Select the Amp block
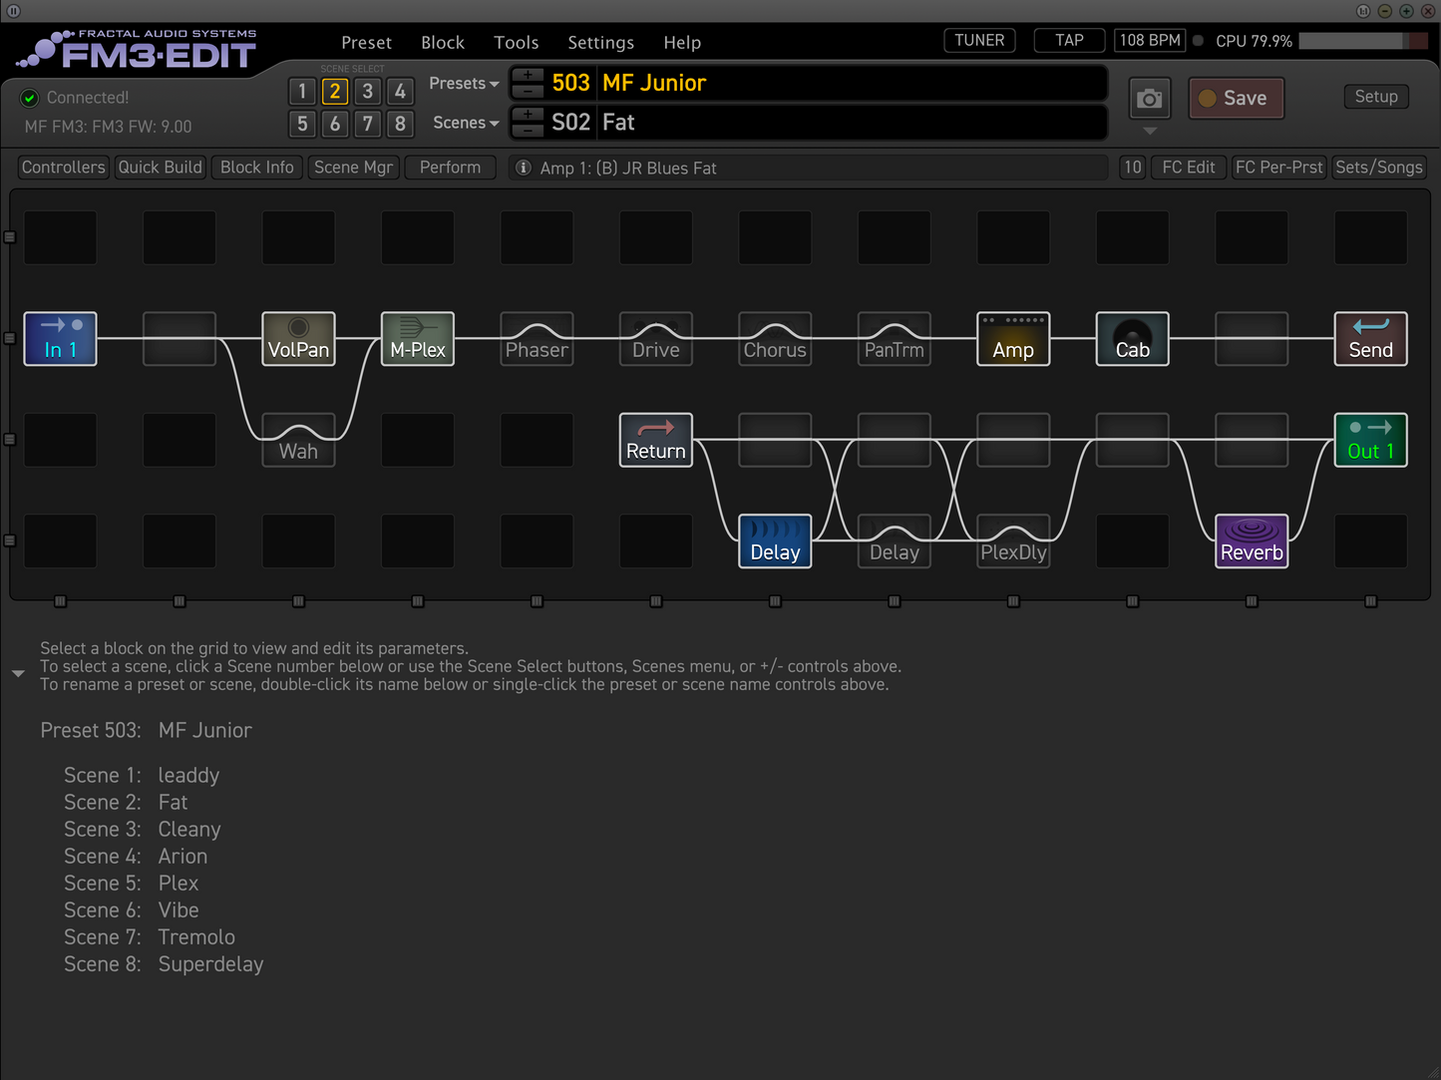Viewport: 1441px width, 1080px height. pos(1013,339)
